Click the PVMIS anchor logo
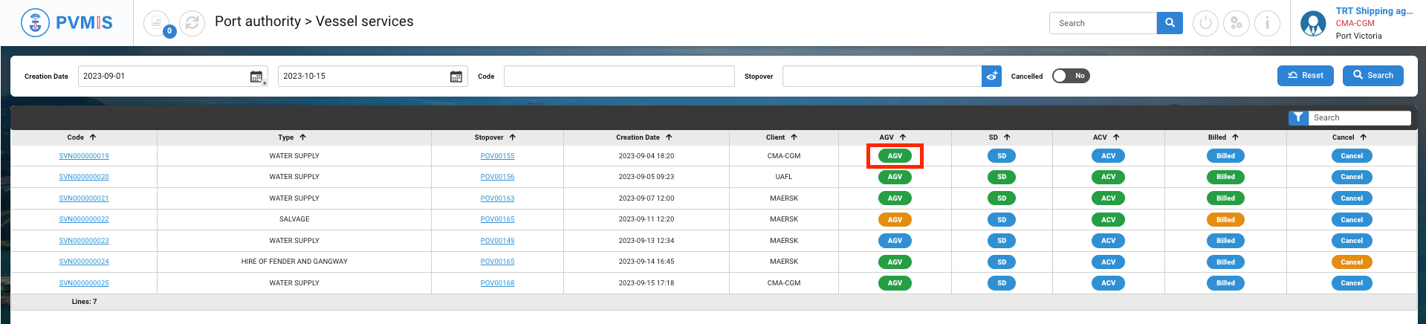Screen dimensions: 1426x324 tap(35, 23)
